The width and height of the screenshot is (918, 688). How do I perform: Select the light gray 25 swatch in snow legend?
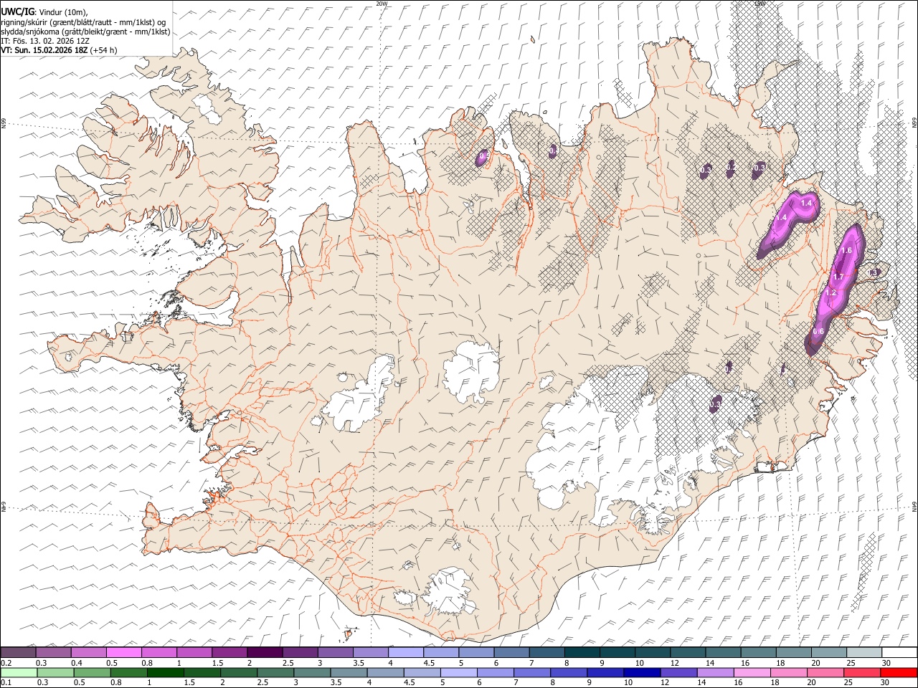click(x=864, y=652)
